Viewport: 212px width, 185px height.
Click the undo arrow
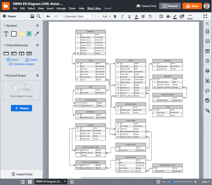48,16
